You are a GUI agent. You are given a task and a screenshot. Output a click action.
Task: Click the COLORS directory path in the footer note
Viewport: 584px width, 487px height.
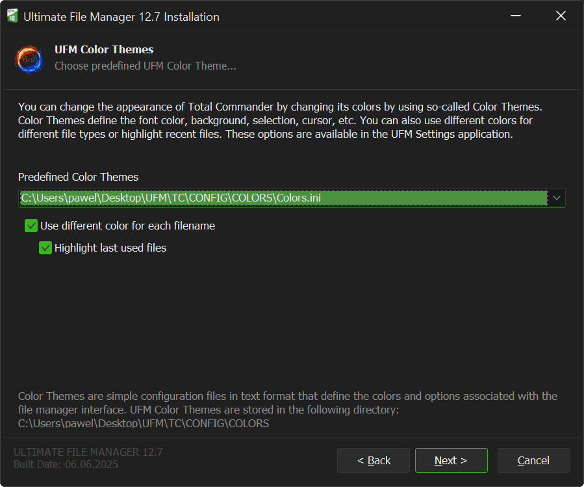144,423
